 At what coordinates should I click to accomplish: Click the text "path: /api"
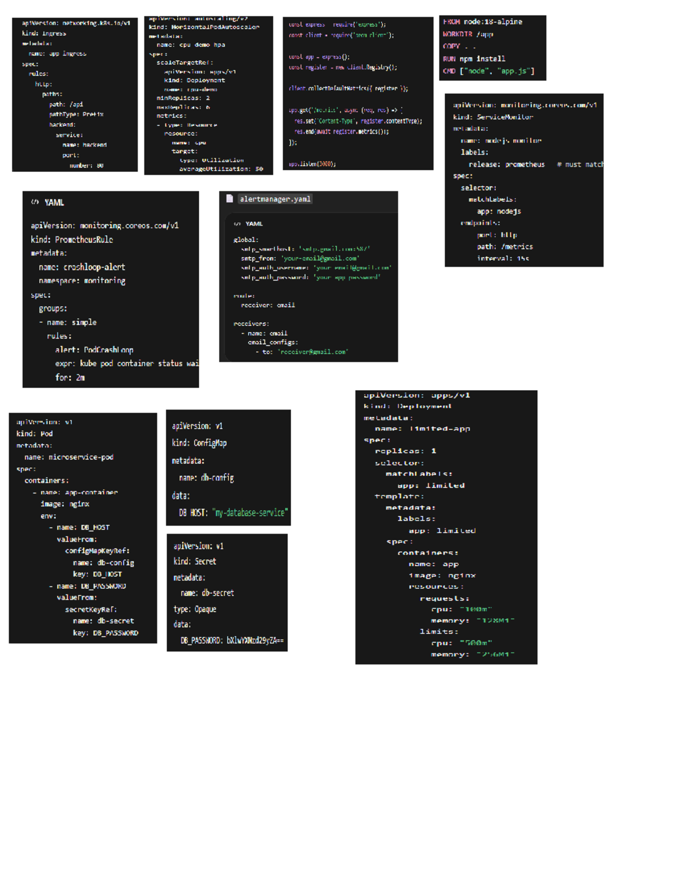[66, 105]
